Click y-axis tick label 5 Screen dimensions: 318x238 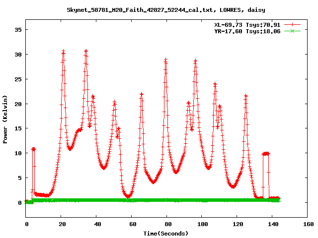click(x=20, y=178)
